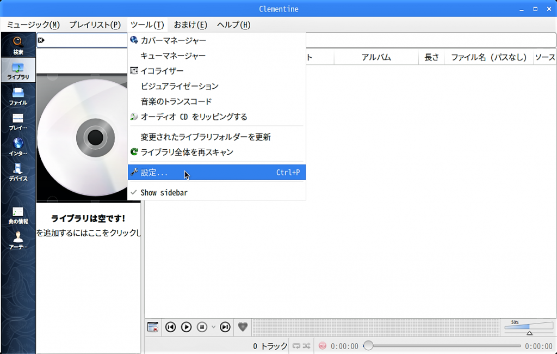Open イコライザー from Tools menu

pyautogui.click(x=216, y=71)
